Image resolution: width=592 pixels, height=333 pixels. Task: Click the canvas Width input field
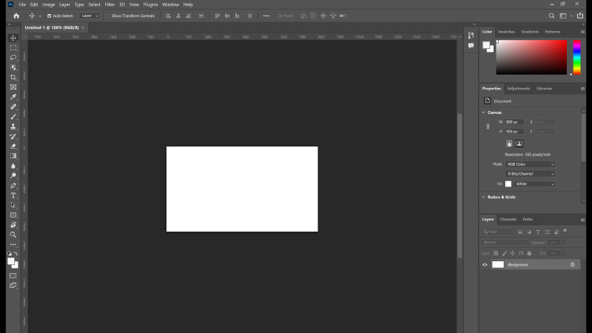tap(514, 121)
